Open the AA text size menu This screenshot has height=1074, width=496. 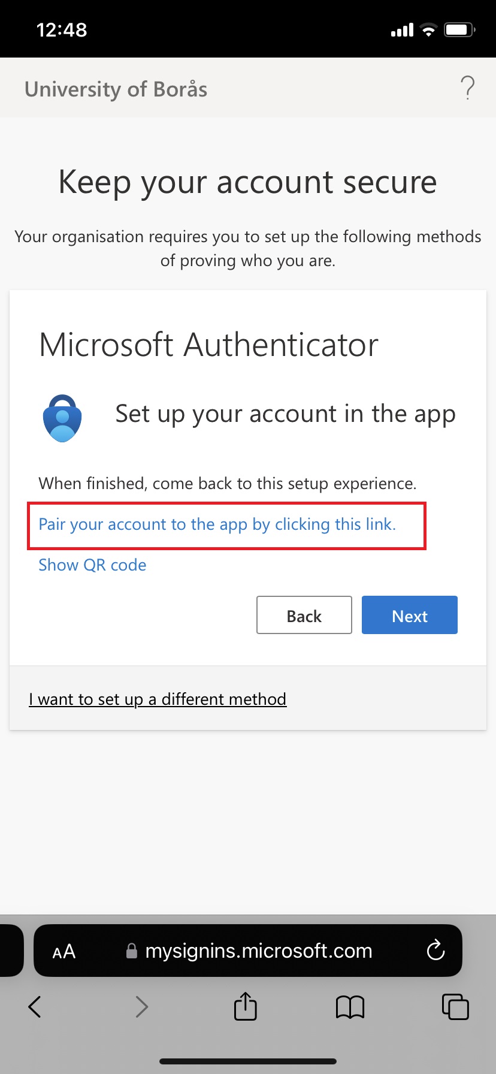(x=64, y=951)
